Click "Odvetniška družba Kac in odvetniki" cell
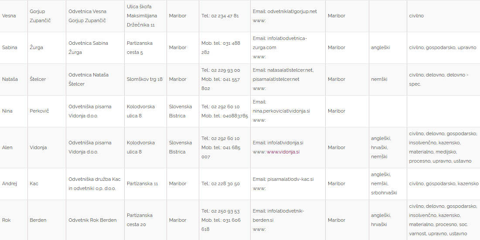Image resolution: width=480 pixels, height=240 pixels. click(94, 183)
